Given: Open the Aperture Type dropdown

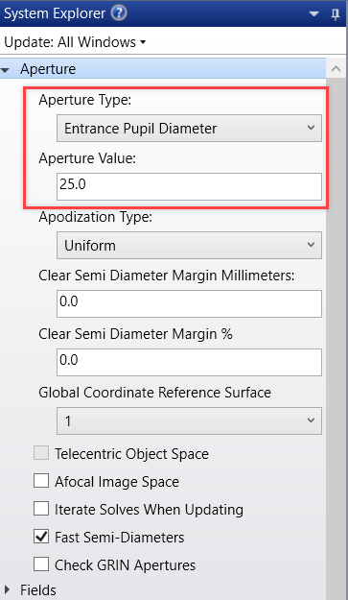Looking at the screenshot, I should click(x=189, y=129).
